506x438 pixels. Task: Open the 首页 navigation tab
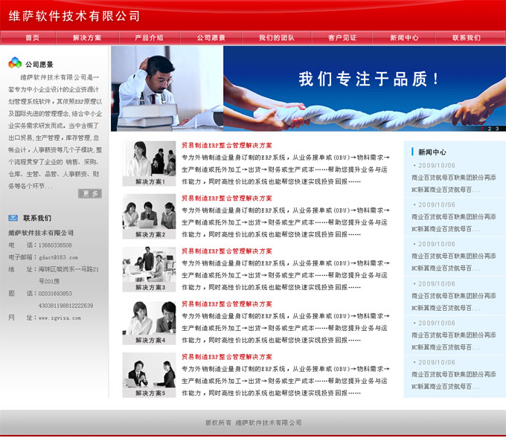[x=32, y=37]
